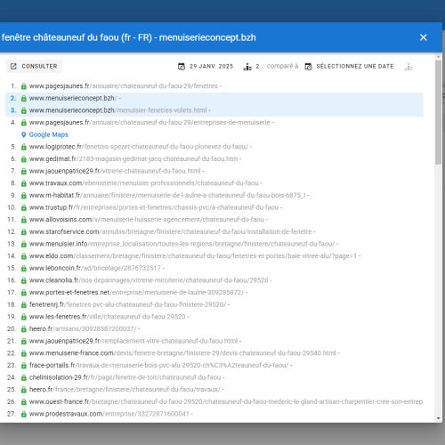Open result 4 pagesjaunes entreprises-de-menuiserie link
This screenshot has height=445, width=445.
[150, 123]
